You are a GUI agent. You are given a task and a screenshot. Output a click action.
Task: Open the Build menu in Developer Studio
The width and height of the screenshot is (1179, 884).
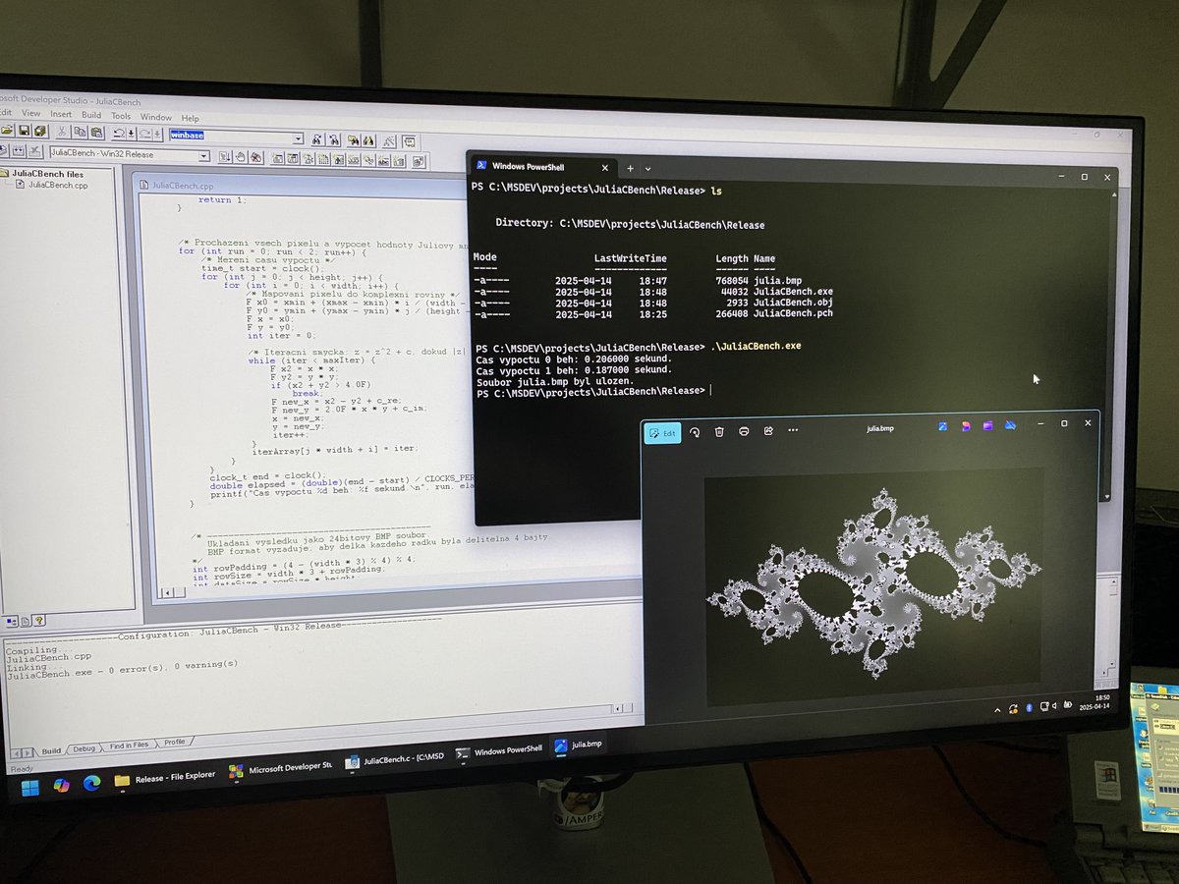[91, 115]
